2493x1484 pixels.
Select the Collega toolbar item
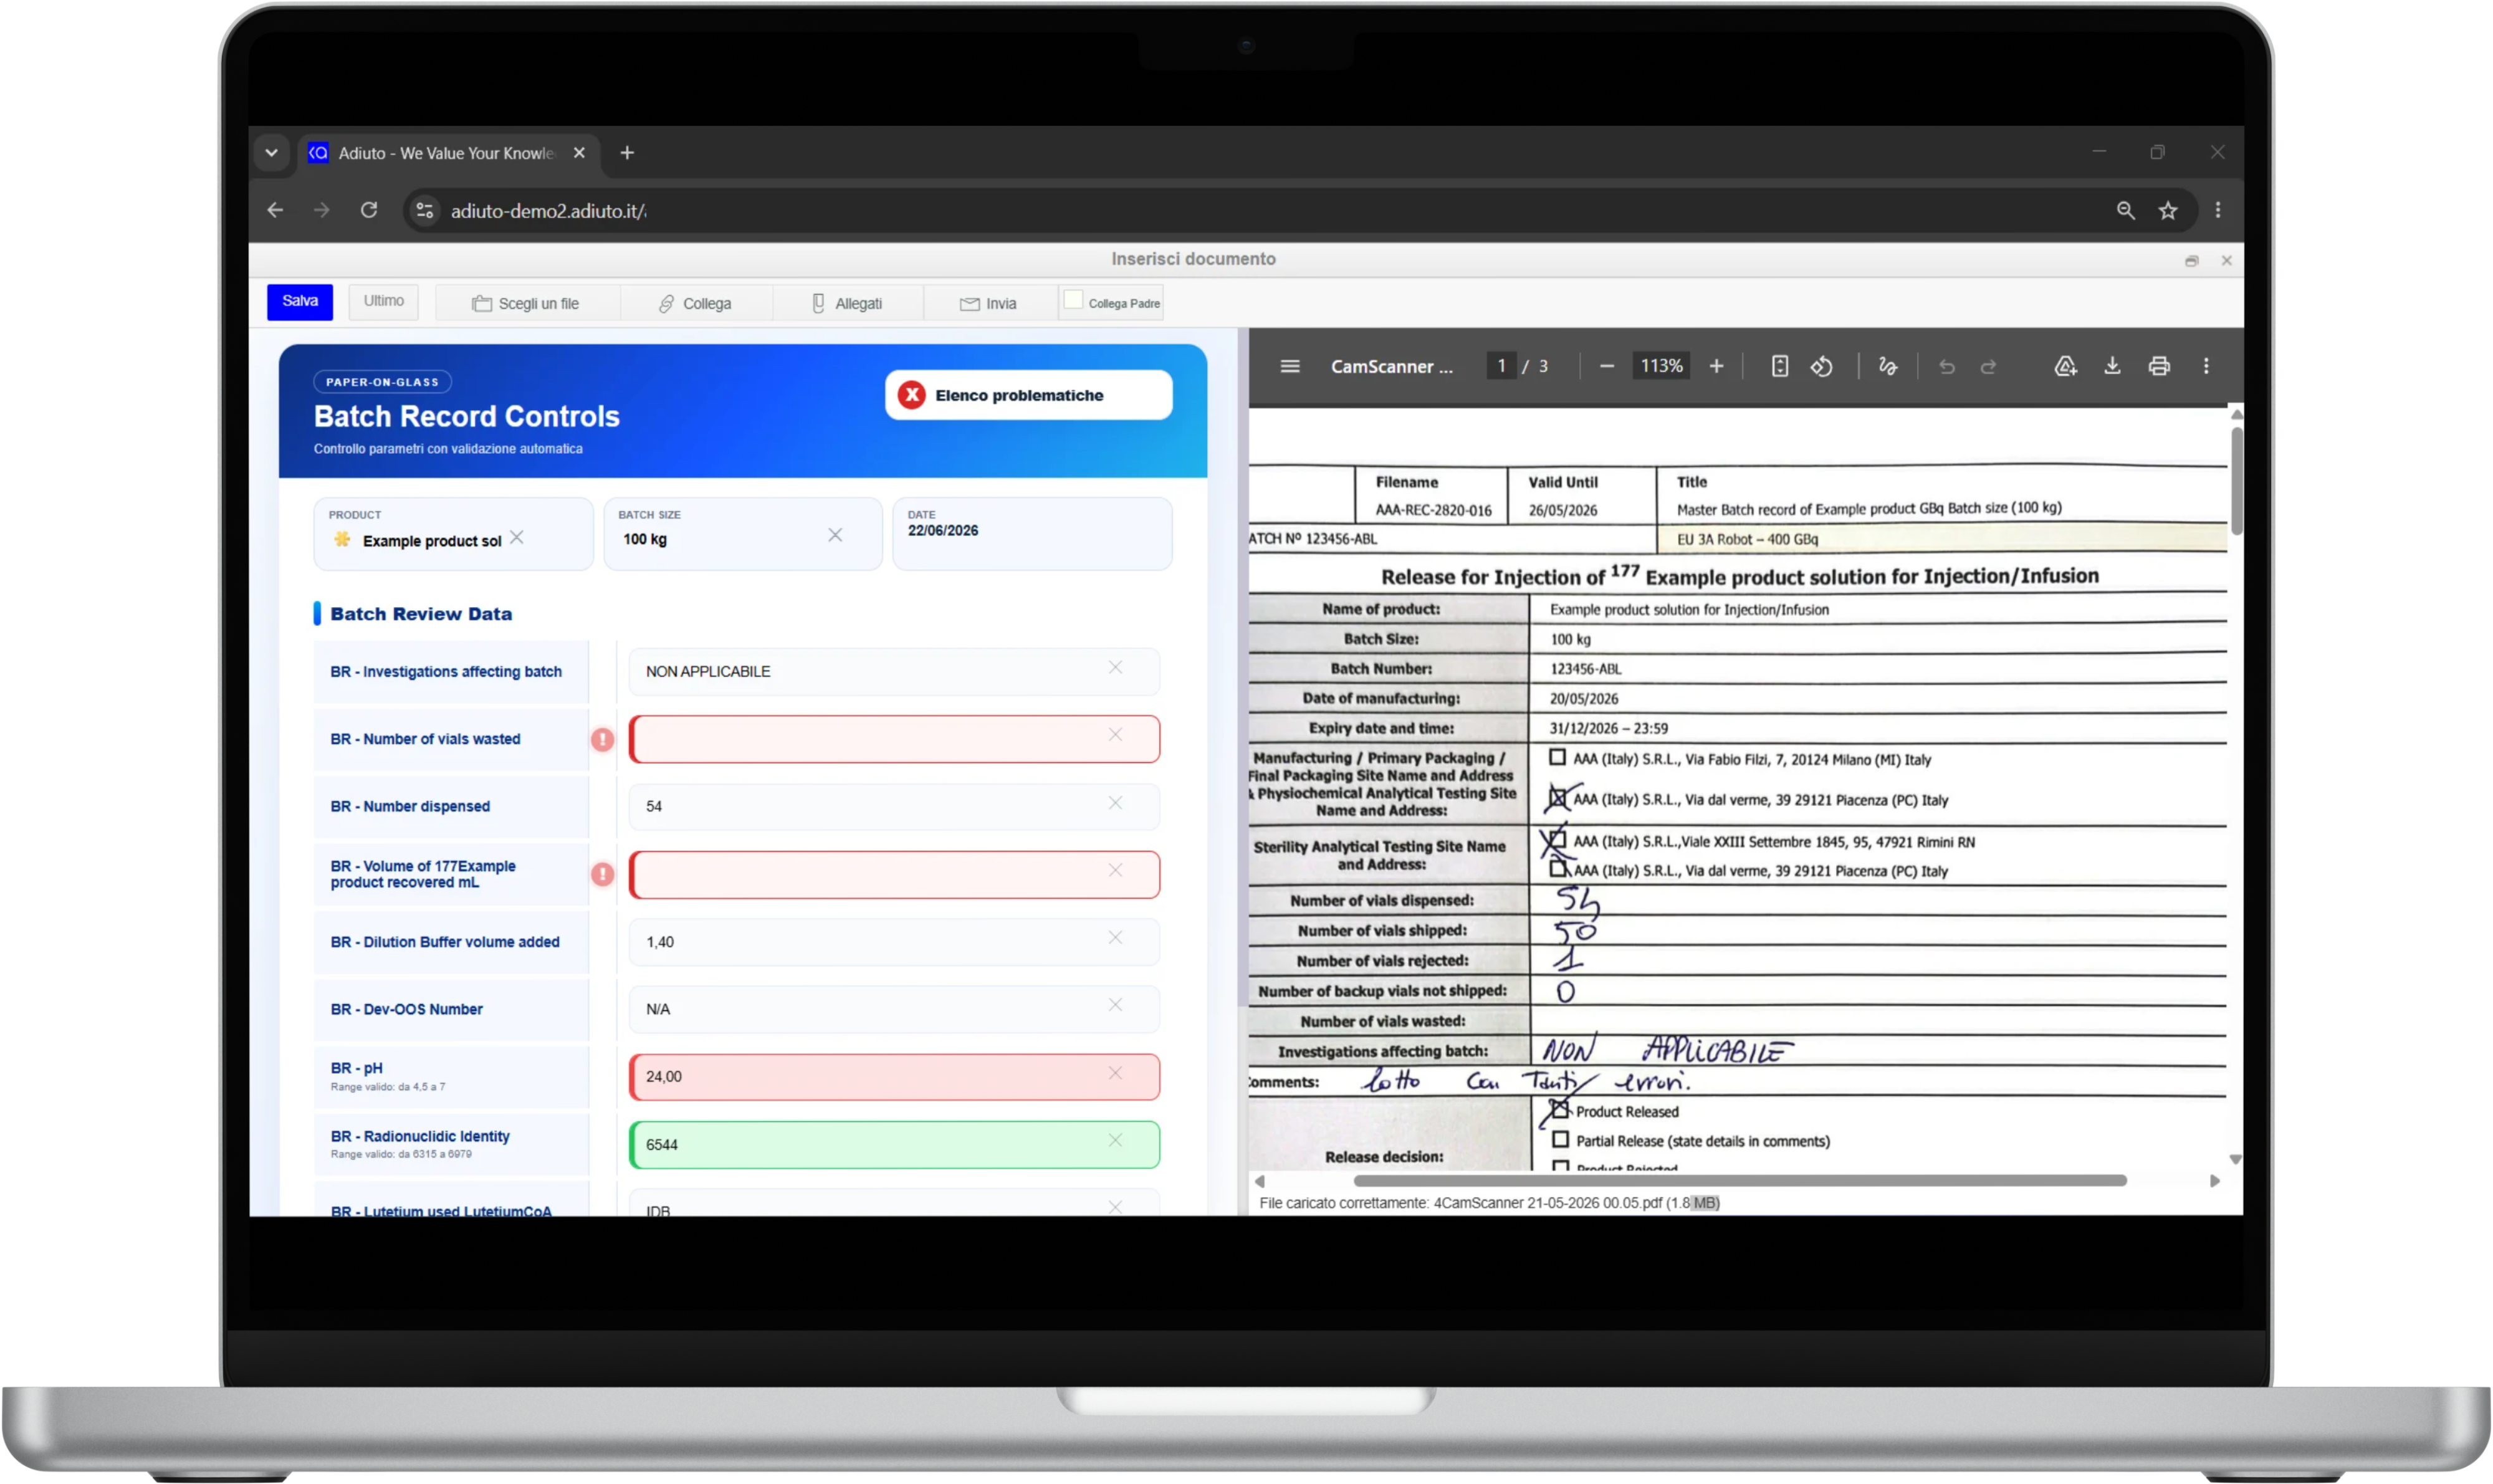695,303
